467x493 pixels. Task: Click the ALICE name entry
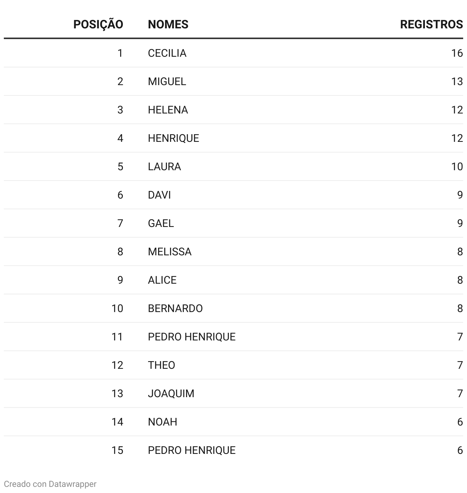pos(162,280)
